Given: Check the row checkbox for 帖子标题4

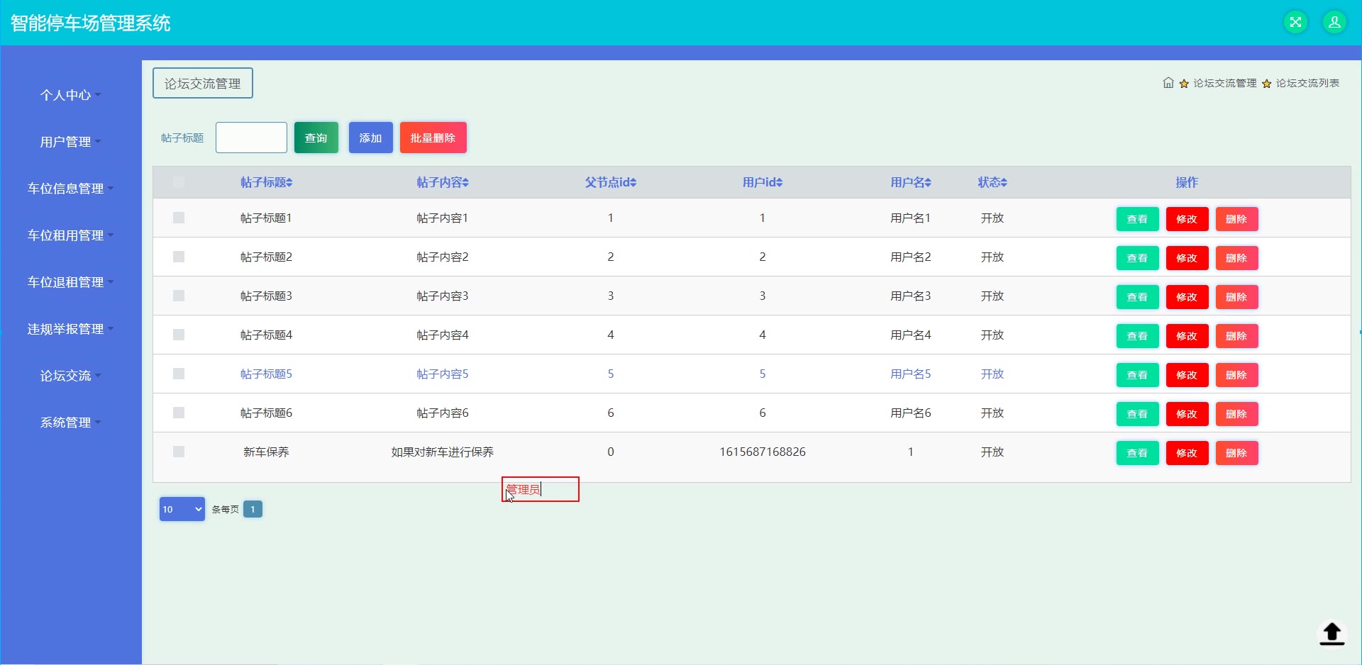Looking at the screenshot, I should click(179, 335).
